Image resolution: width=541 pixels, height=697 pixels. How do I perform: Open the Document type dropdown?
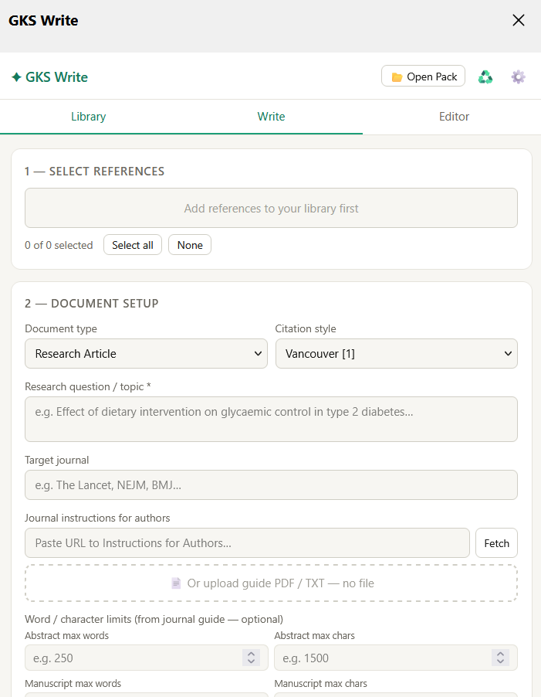[146, 353]
